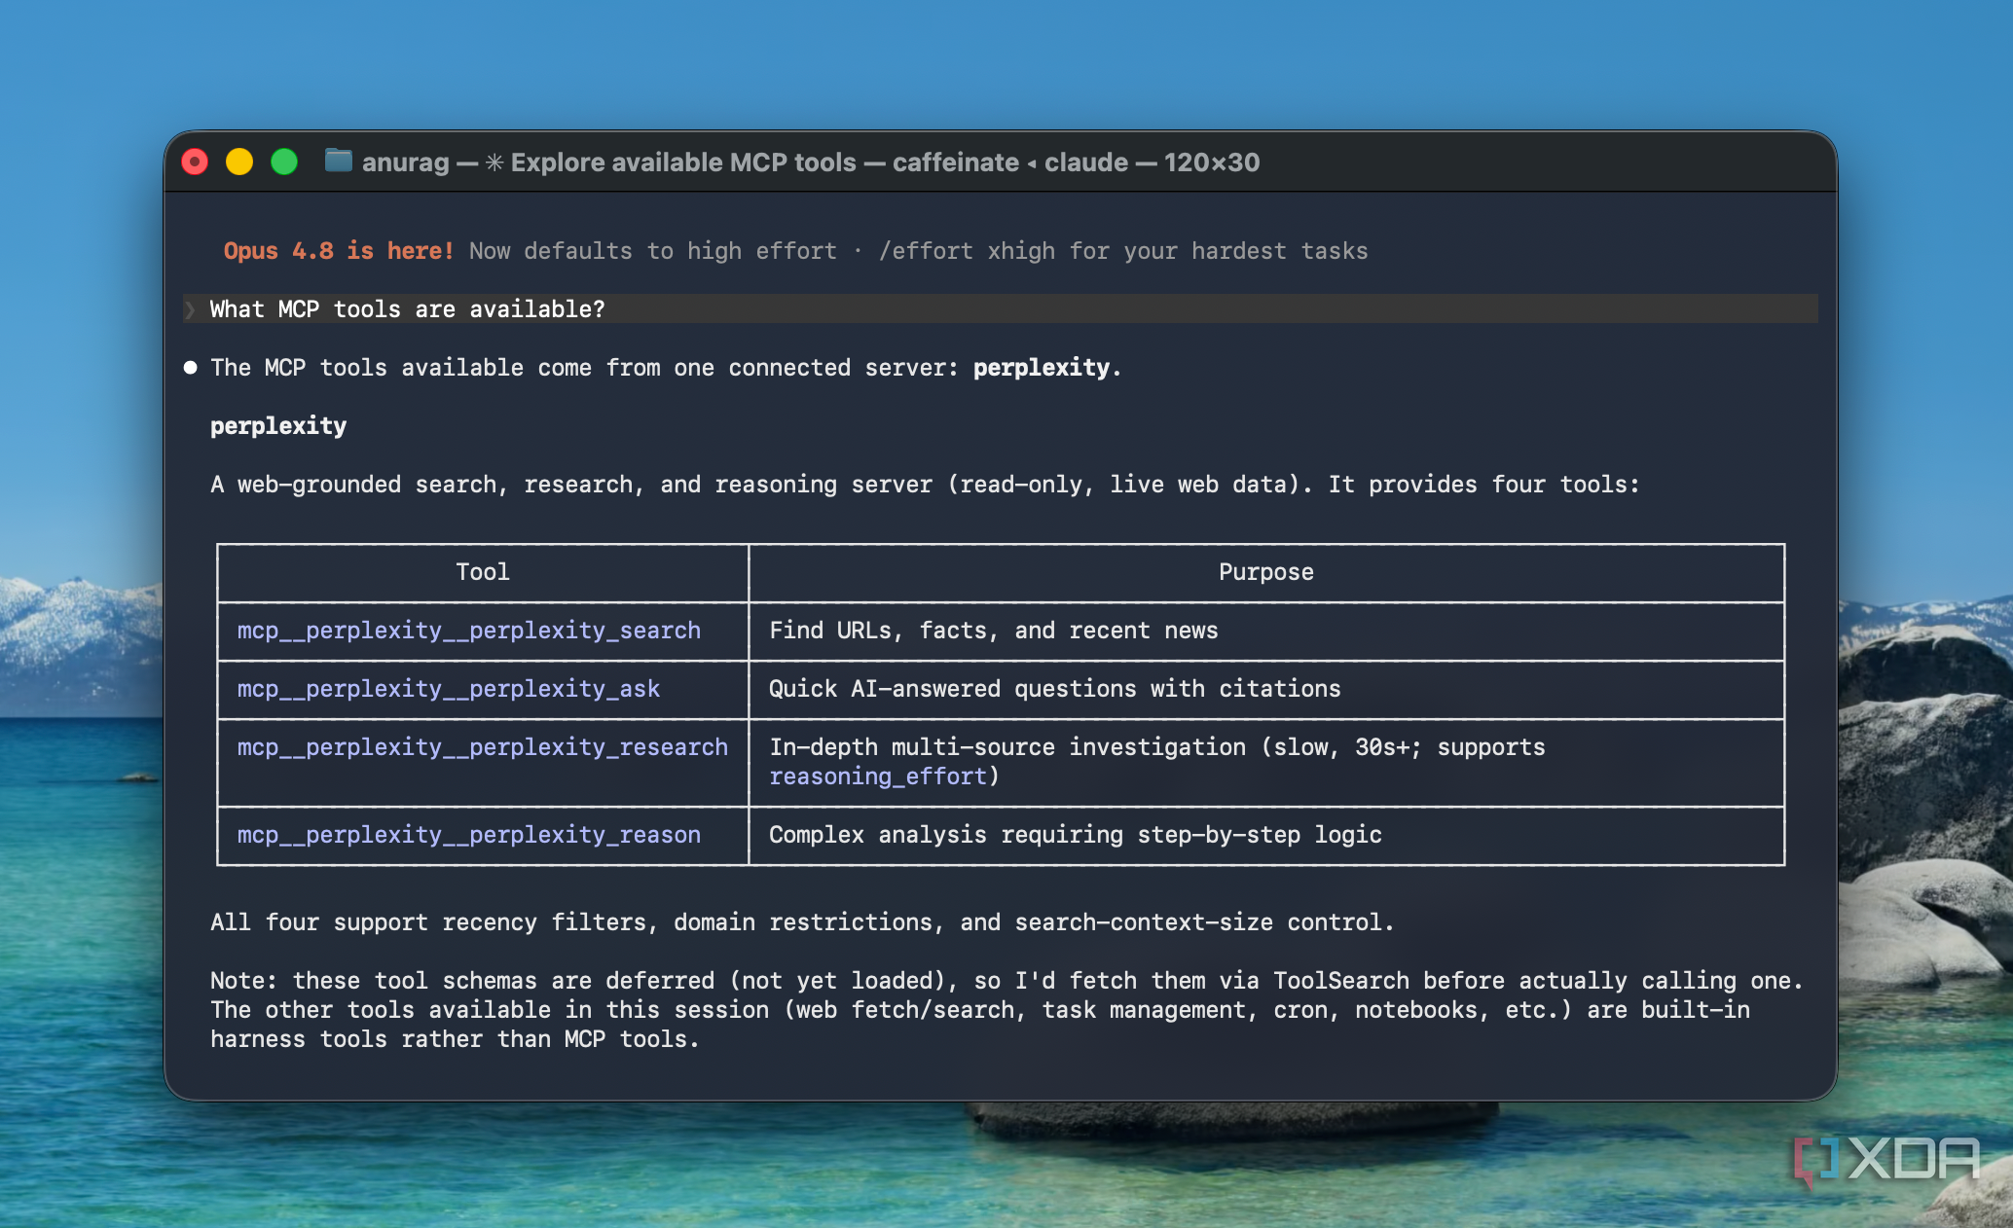This screenshot has width=2013, height=1228.
Task: Click the bold 'perplexity' heading
Action: tap(278, 426)
